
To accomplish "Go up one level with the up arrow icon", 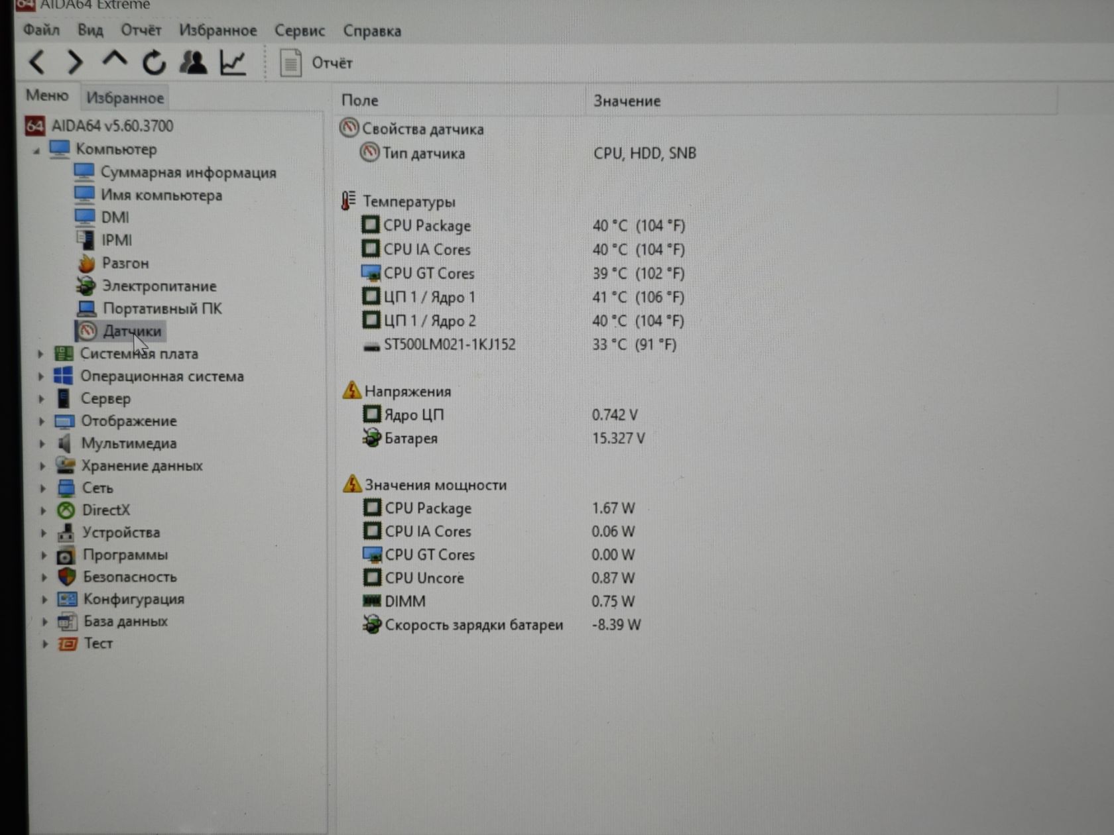I will [114, 60].
